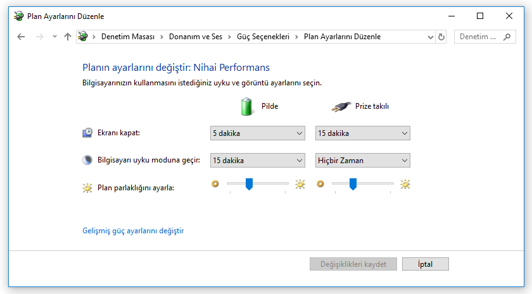Click the Denetim search input field
Screen dimensions: 532x294
[x=478, y=37]
